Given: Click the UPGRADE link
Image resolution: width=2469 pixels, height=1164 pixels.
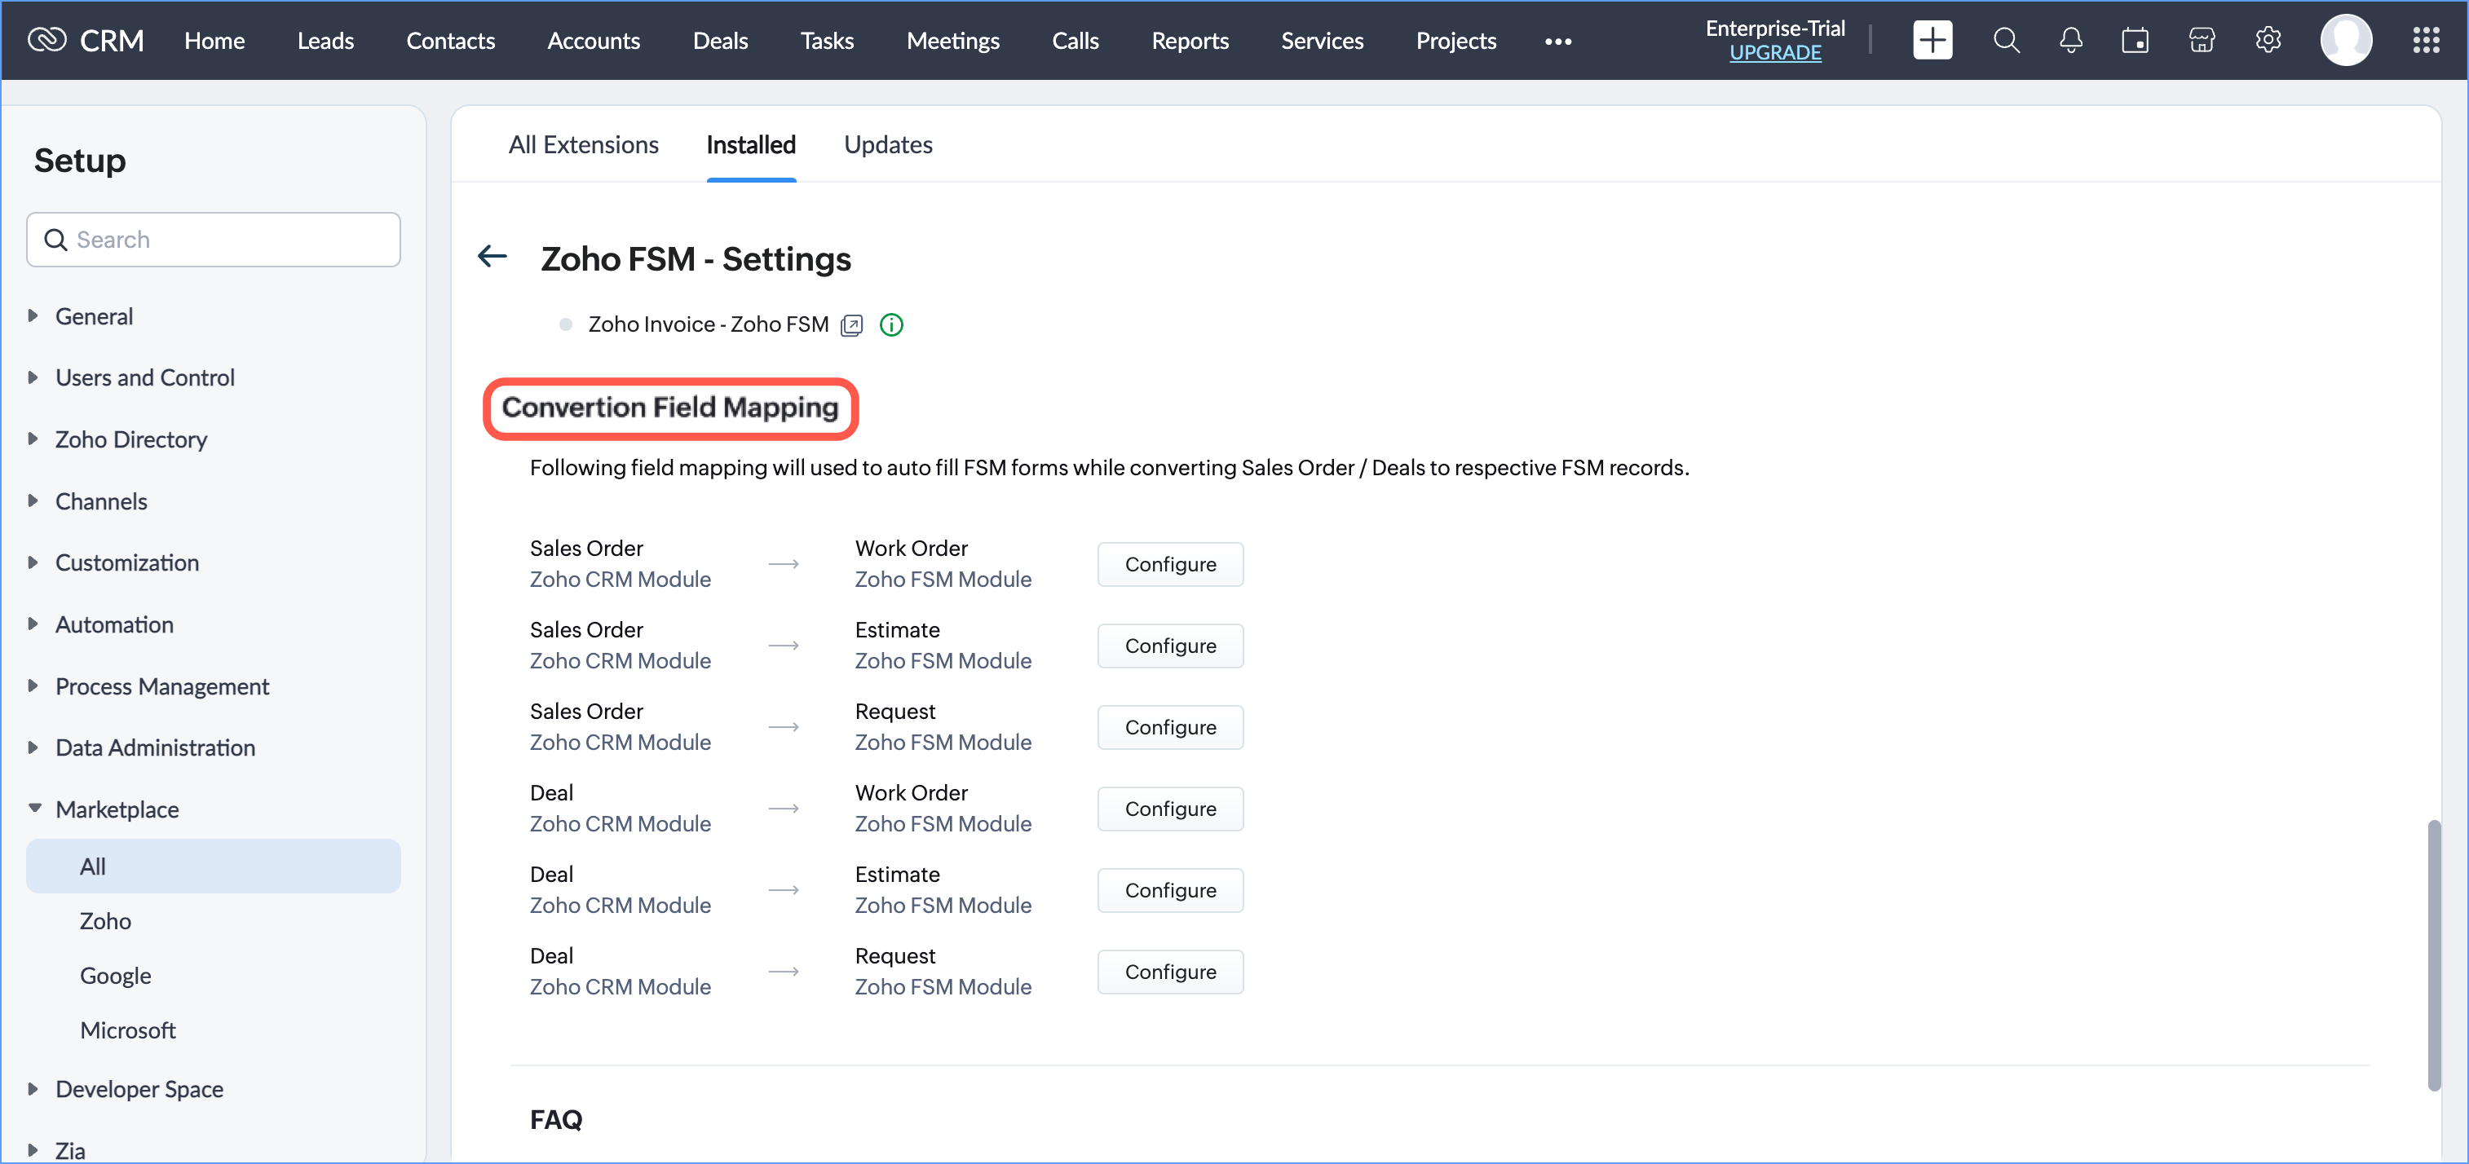Looking at the screenshot, I should point(1774,54).
